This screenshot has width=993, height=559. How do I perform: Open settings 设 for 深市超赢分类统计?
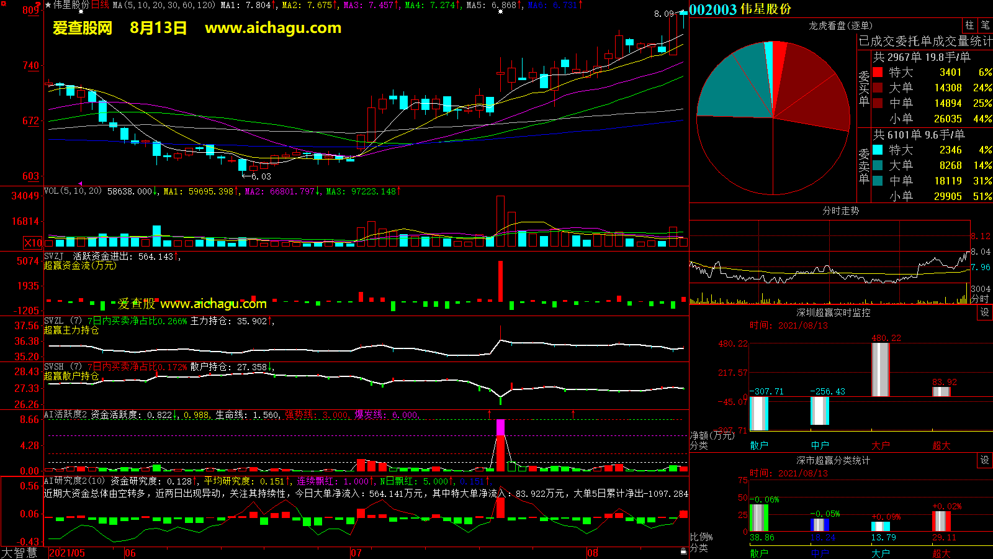[985, 460]
